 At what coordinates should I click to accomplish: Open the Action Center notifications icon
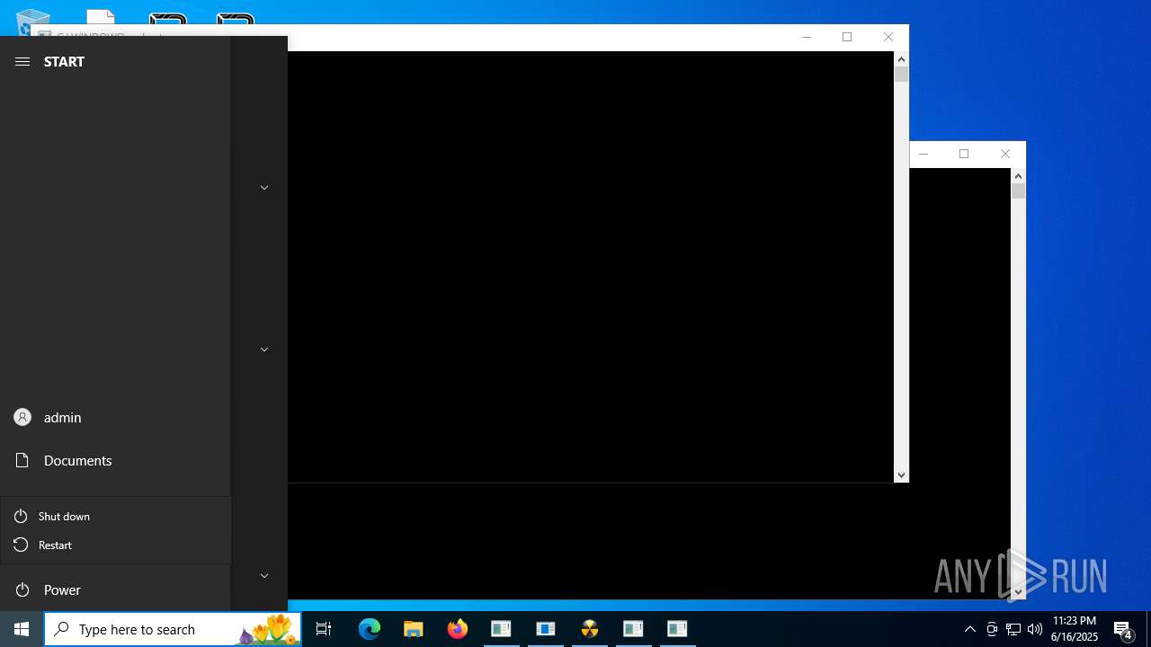pos(1123,629)
